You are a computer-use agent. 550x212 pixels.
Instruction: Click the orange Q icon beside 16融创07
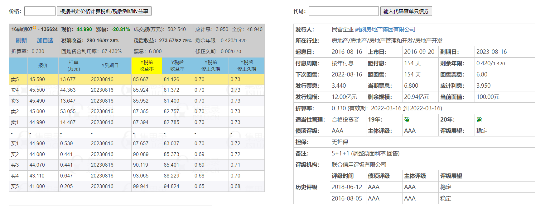[34, 28]
